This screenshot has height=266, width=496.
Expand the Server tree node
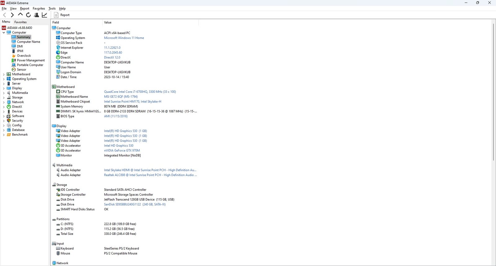pos(4,84)
